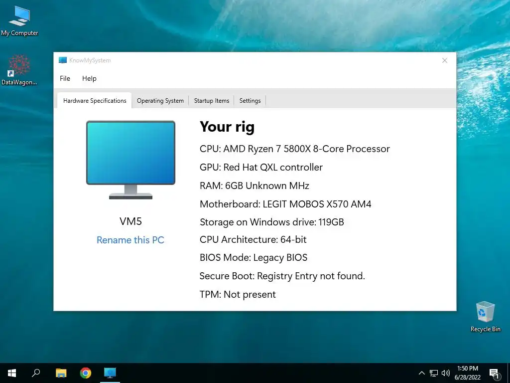Click the GPU: Red Hat QXL controller line

(x=261, y=167)
